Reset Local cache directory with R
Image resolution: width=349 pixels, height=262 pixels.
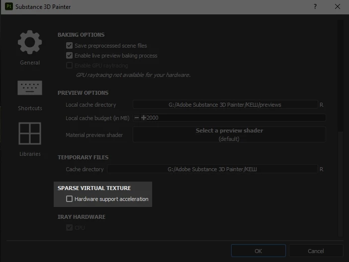(321, 105)
